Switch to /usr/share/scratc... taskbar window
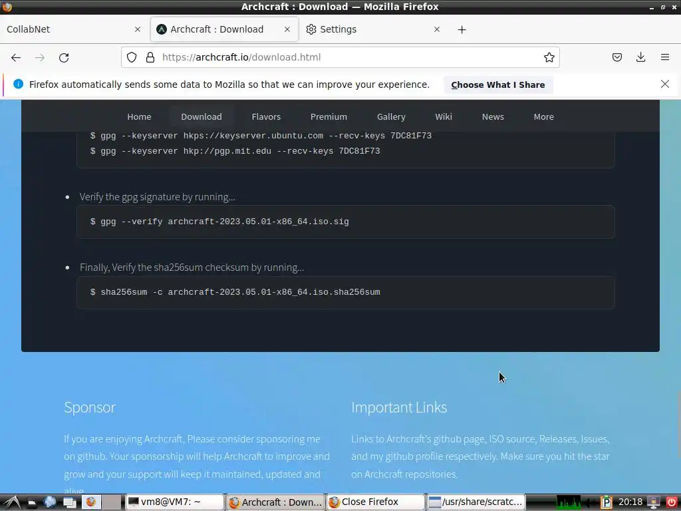The width and height of the screenshot is (681, 511). click(x=476, y=502)
